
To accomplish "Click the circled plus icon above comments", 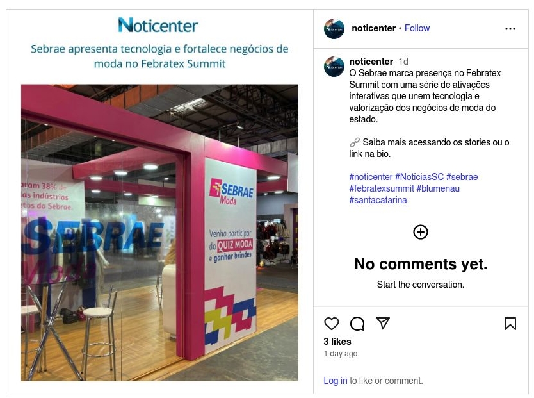I will click(x=421, y=232).
